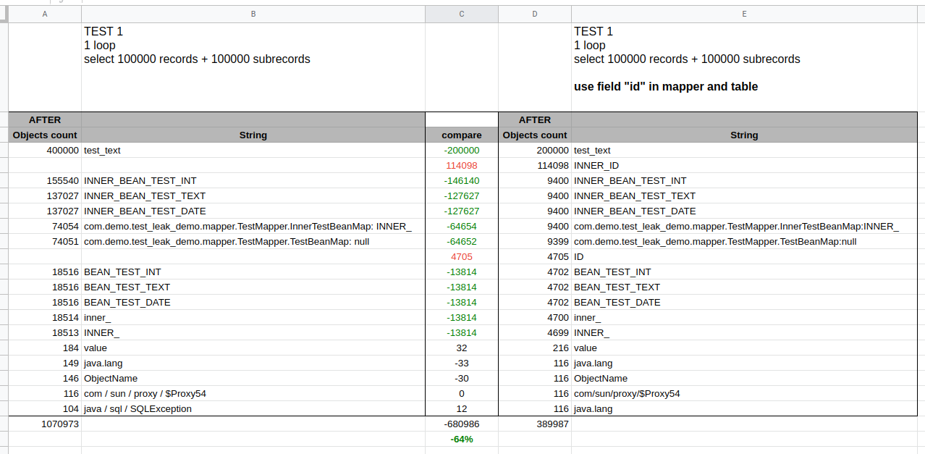
Task: Select left 'AFTER' header cell
Action: (45, 119)
